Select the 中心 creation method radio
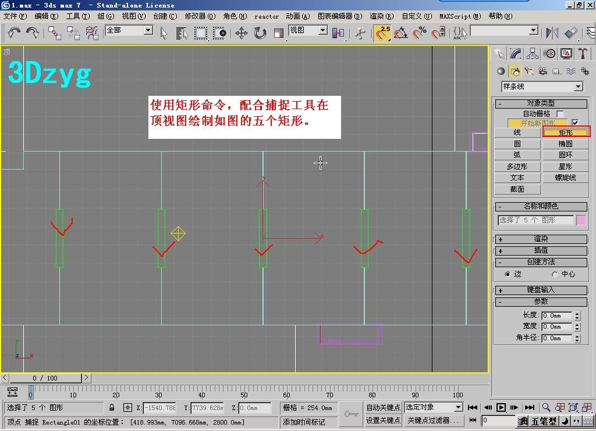The image size is (596, 431). click(x=555, y=274)
